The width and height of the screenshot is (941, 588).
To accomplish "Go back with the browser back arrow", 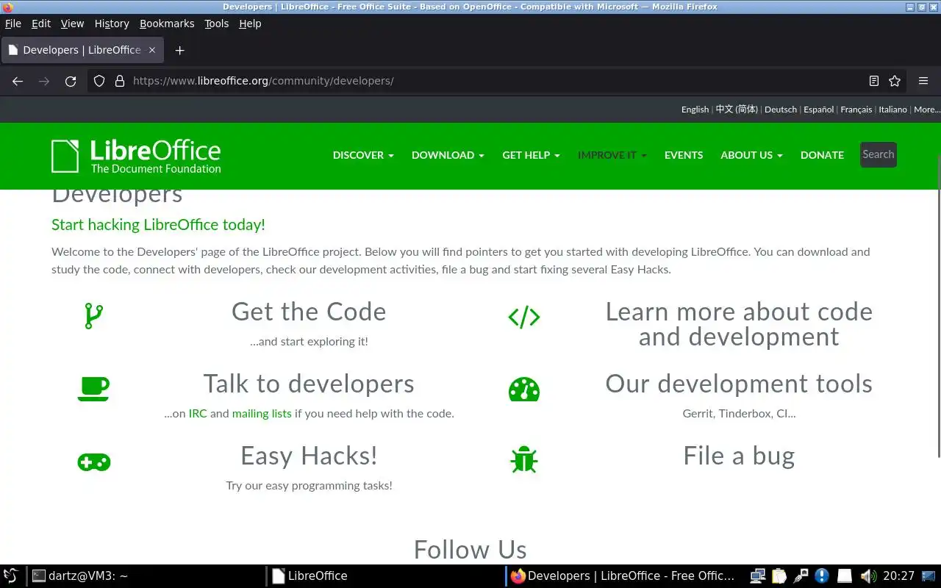I will pyautogui.click(x=18, y=81).
